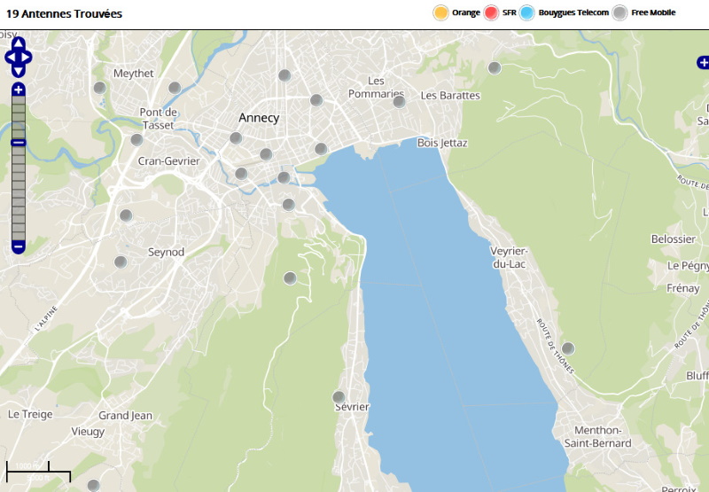Click the grey Free Mobile legend circle
709x492 pixels.
[620, 12]
